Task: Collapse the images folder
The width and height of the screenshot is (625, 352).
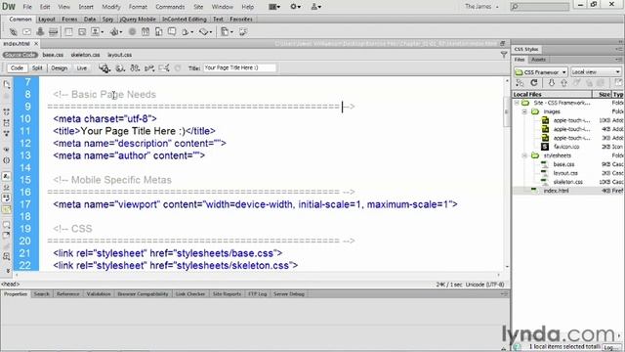Action: click(525, 111)
